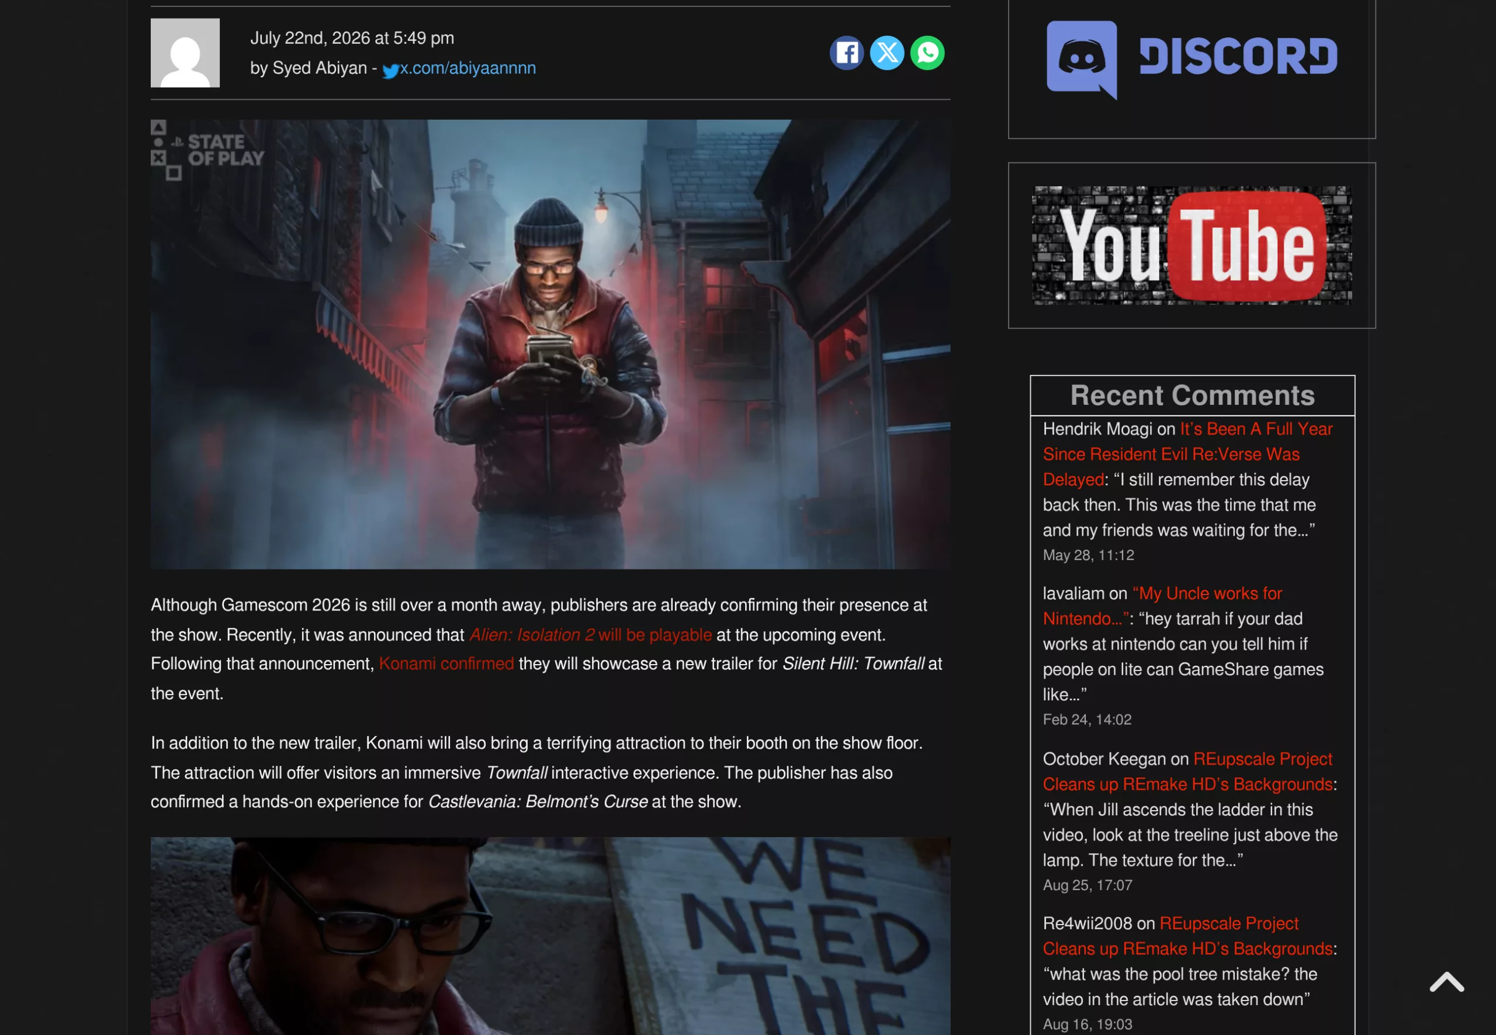The height and width of the screenshot is (1035, 1496).
Task: Jump to top with the up-arrow button
Action: (1447, 982)
